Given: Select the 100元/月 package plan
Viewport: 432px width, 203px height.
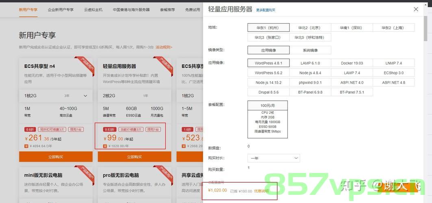Looking at the screenshot, I should click(x=267, y=119).
